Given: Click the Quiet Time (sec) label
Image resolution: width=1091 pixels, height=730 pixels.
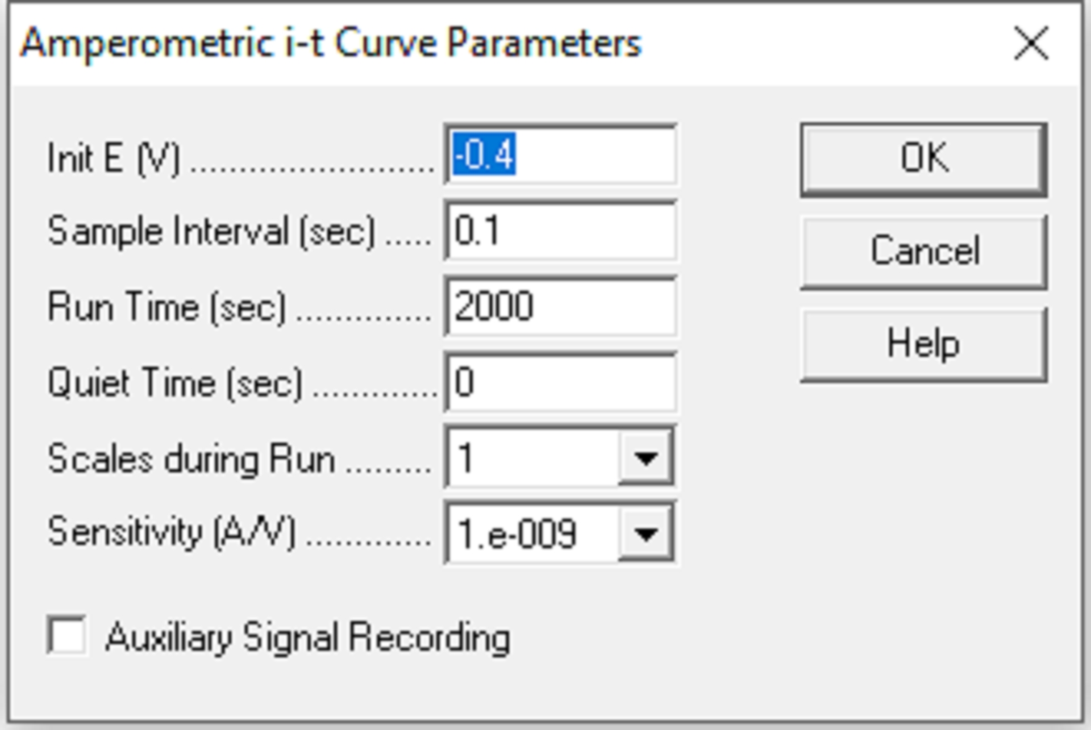Looking at the screenshot, I should click(175, 383).
